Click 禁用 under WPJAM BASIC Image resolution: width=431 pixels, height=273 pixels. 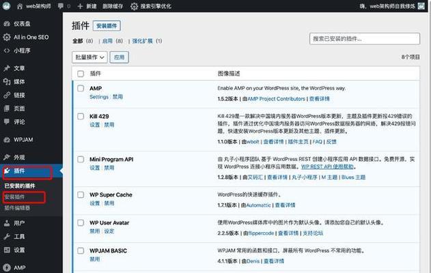click(94, 259)
